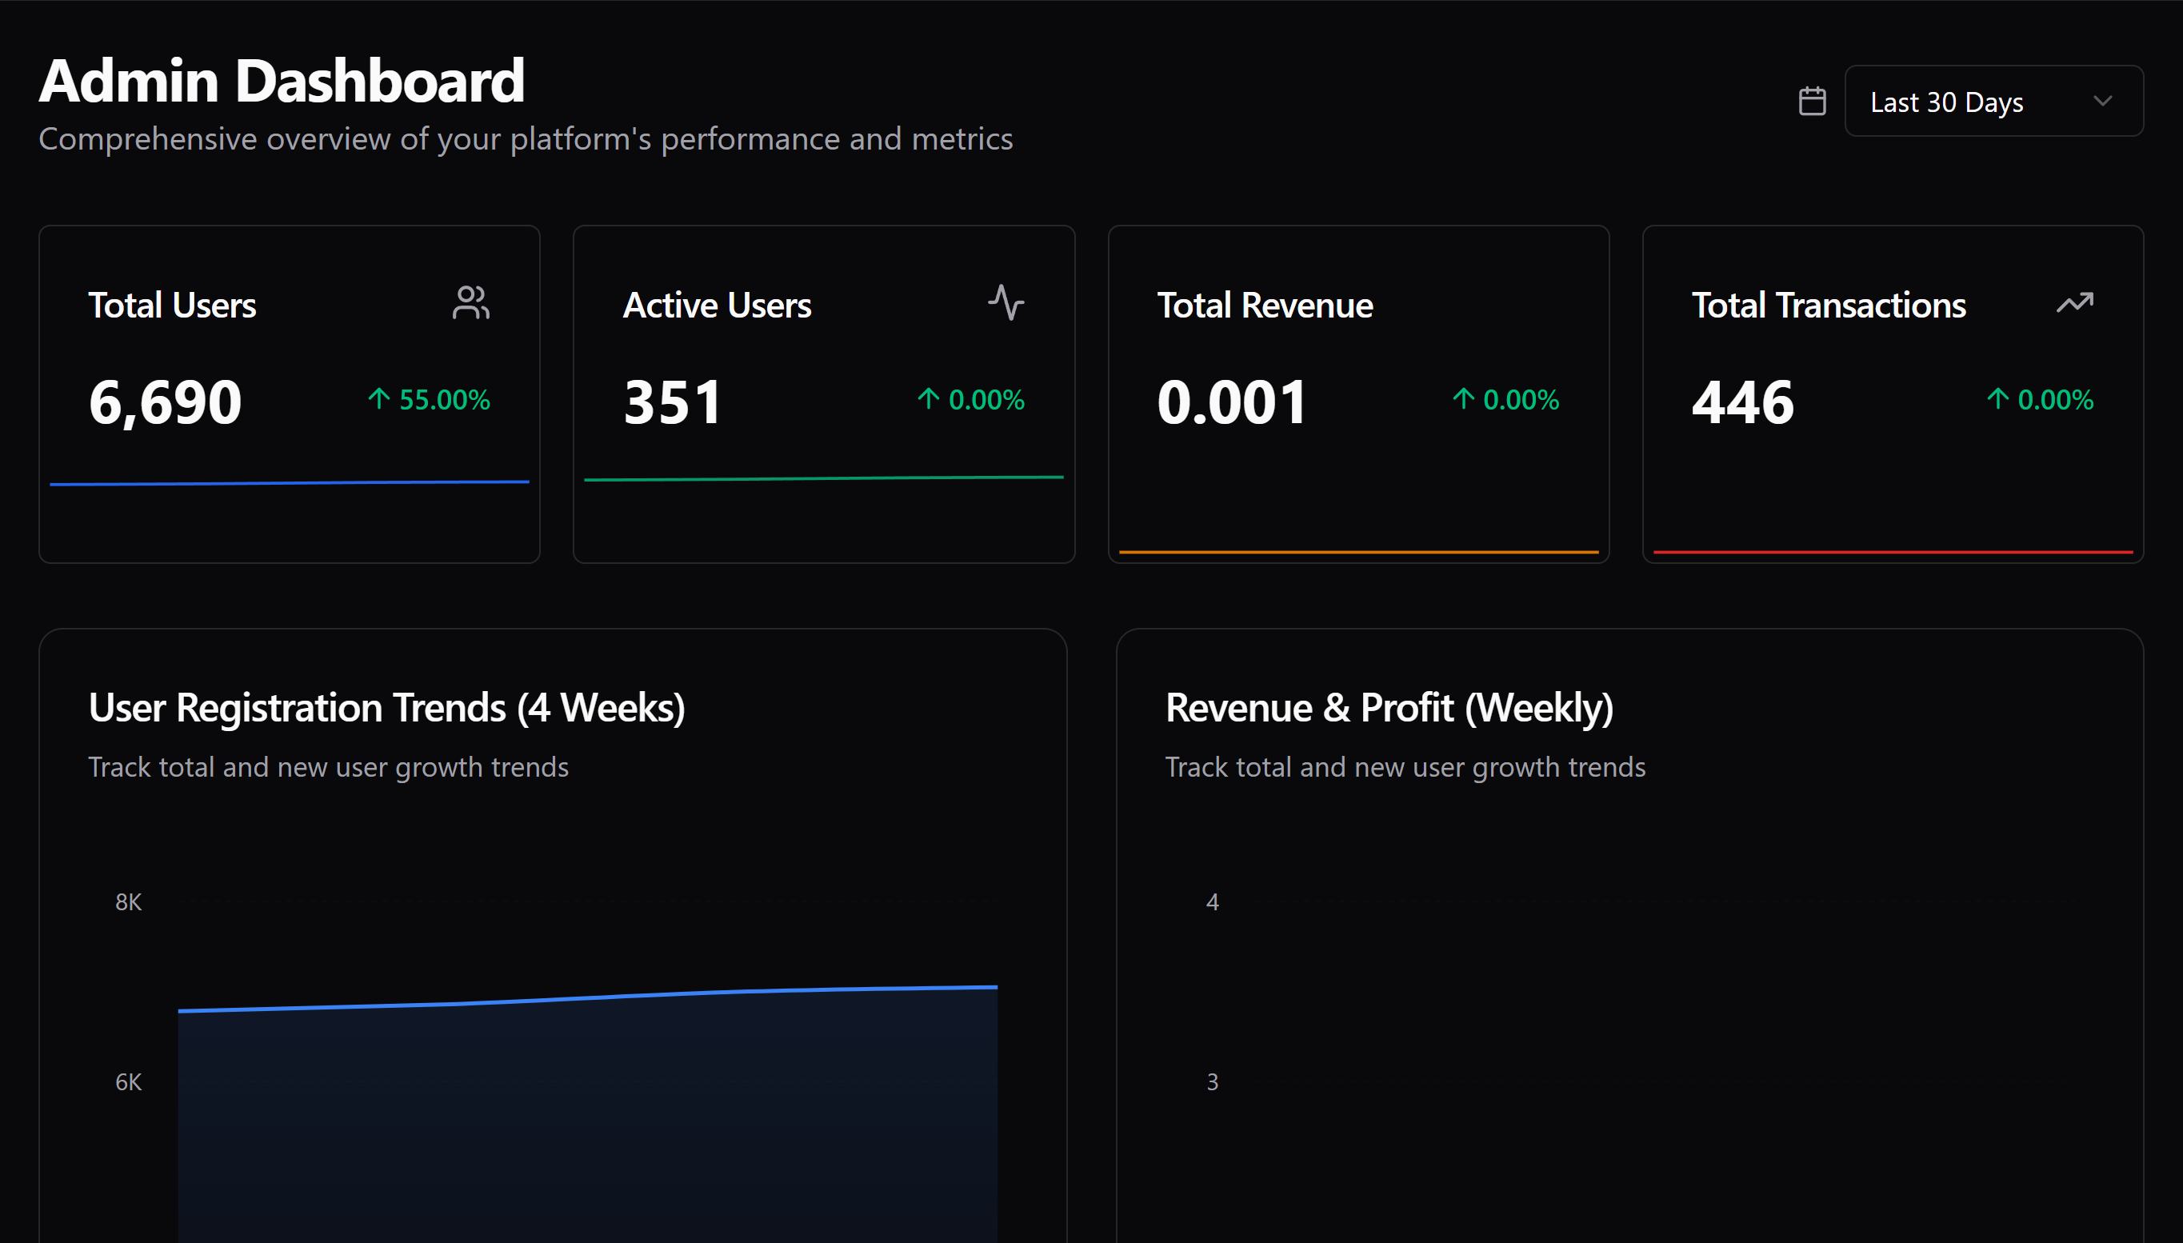The width and height of the screenshot is (2183, 1243).
Task: Click the Admin Dashboard heading
Action: (282, 79)
